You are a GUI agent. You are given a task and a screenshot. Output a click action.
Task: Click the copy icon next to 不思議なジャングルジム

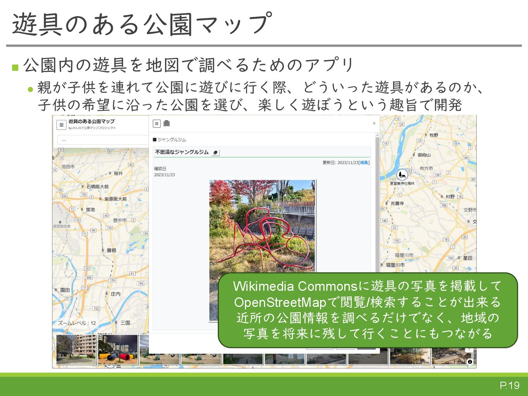click(x=216, y=153)
